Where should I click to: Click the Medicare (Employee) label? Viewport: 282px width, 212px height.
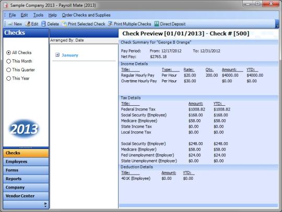click(x=139, y=121)
